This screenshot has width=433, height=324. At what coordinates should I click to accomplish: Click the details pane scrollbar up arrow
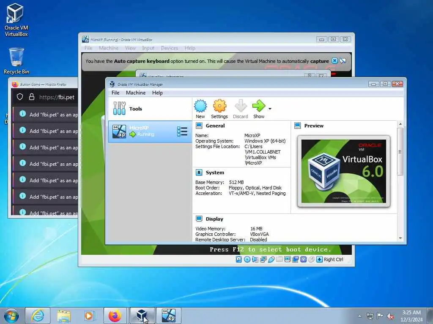(x=400, y=124)
